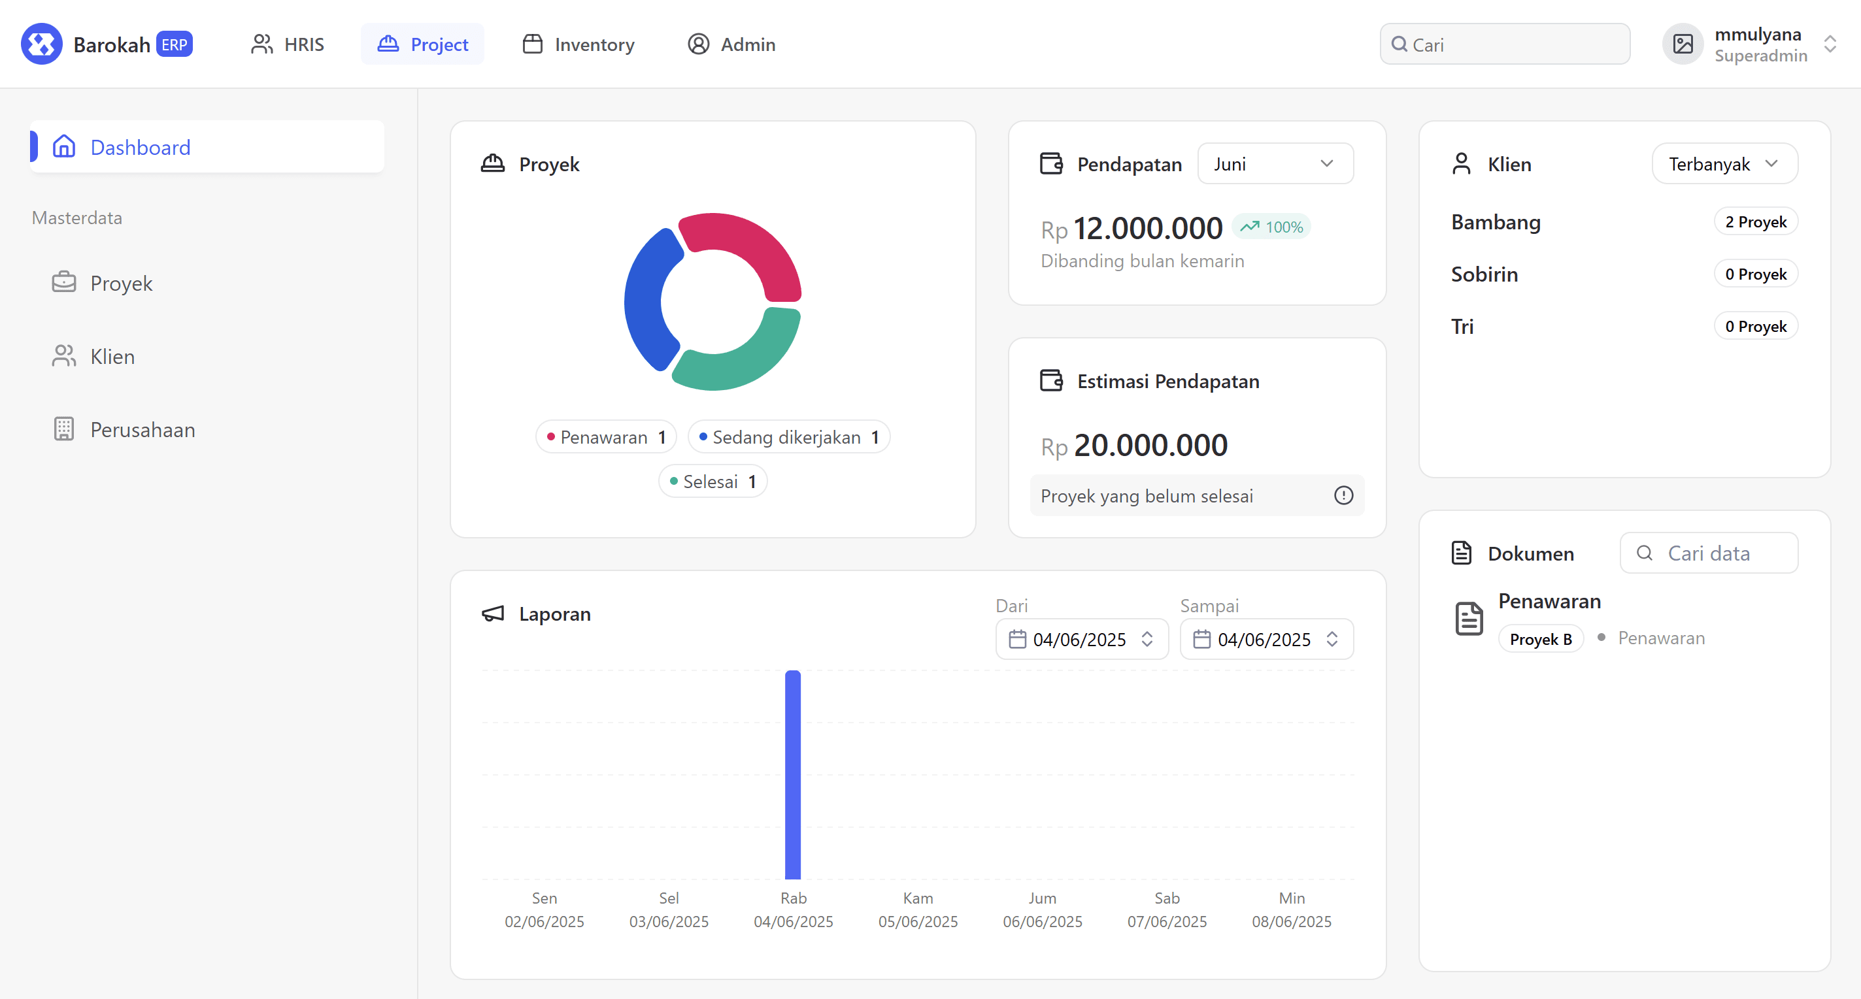The height and width of the screenshot is (999, 1861).
Task: Click the Klien person icon on client card
Action: click(1462, 164)
